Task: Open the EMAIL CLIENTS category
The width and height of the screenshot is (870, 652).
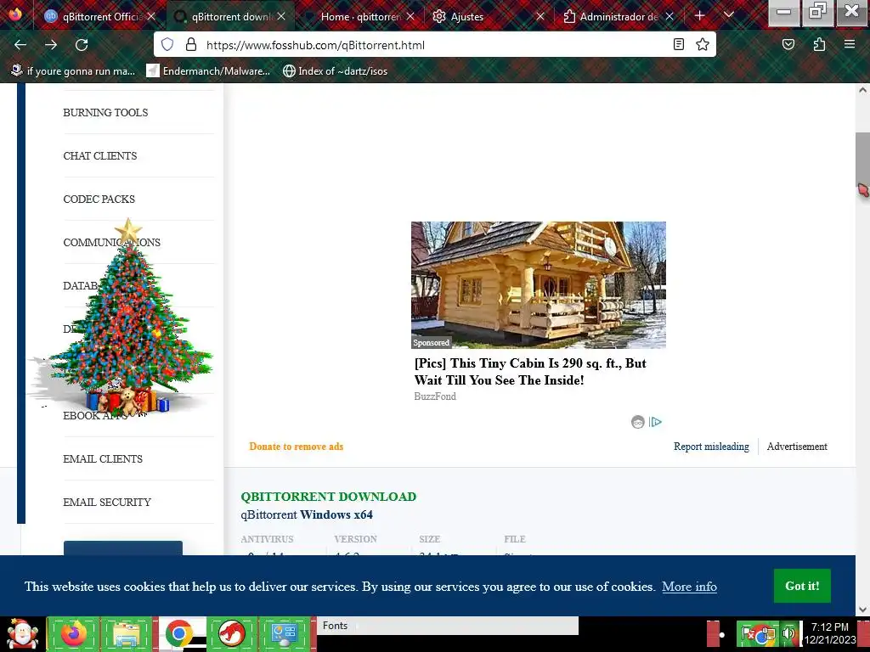Action: [103, 459]
